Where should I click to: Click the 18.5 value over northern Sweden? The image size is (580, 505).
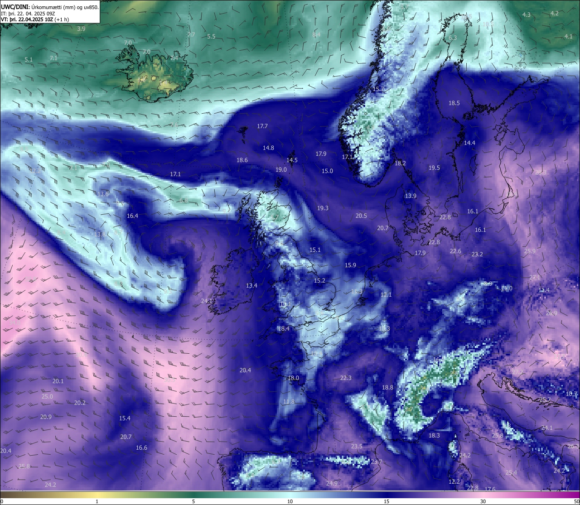point(454,103)
